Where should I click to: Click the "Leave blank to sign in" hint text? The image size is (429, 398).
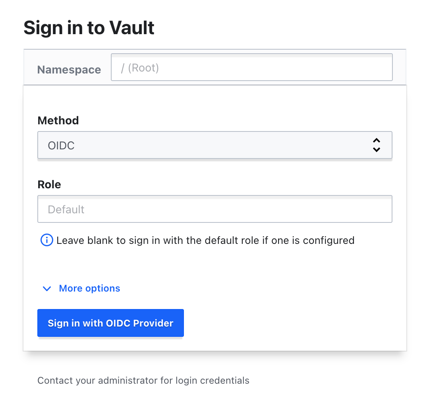pos(205,240)
